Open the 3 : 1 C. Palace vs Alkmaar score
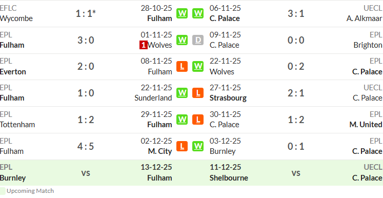 coord(296,13)
